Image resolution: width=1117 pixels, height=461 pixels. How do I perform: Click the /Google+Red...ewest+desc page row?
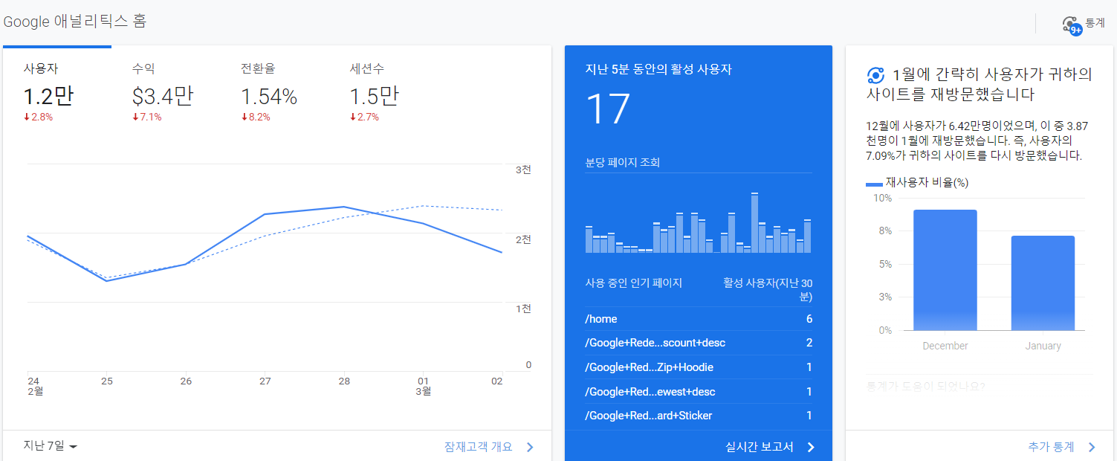point(699,392)
